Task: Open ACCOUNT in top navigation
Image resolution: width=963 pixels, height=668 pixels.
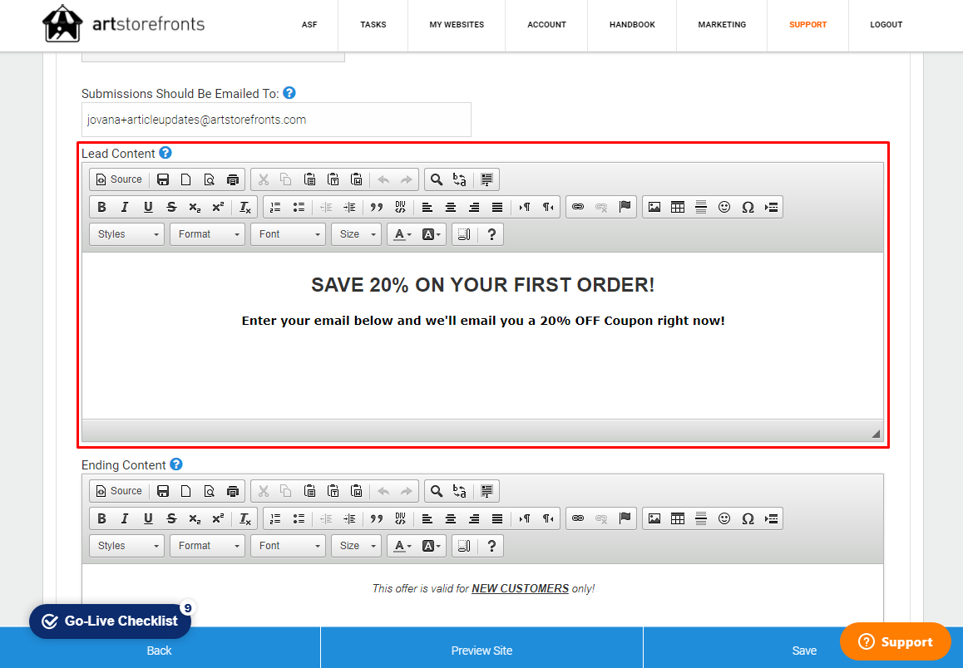Action: pyautogui.click(x=546, y=25)
